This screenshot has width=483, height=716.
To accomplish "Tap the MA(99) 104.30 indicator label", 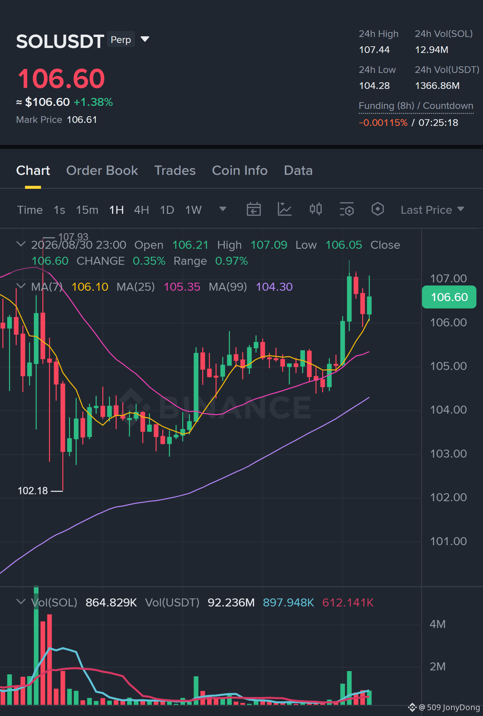I will coord(250,287).
